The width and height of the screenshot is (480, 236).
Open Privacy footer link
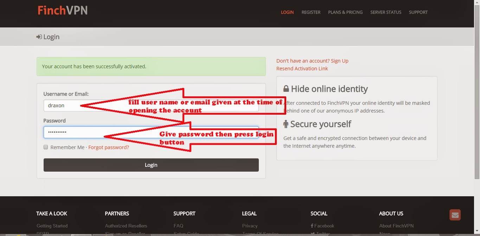click(250, 226)
